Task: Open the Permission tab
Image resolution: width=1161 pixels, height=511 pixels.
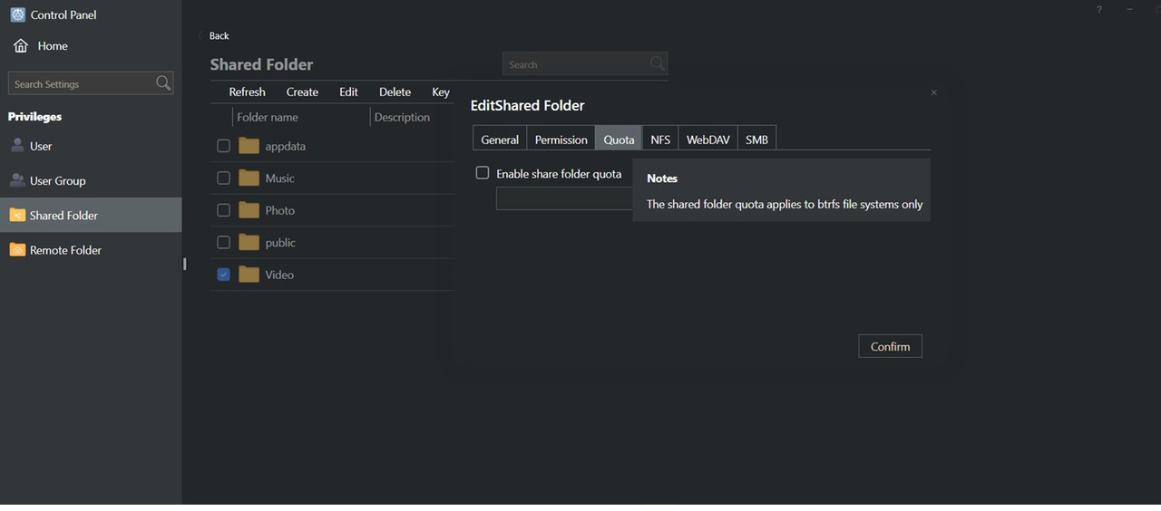Action: (x=561, y=139)
